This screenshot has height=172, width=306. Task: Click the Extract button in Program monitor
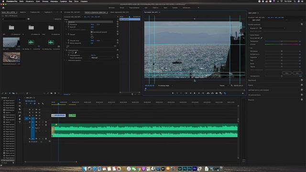pos(212,93)
